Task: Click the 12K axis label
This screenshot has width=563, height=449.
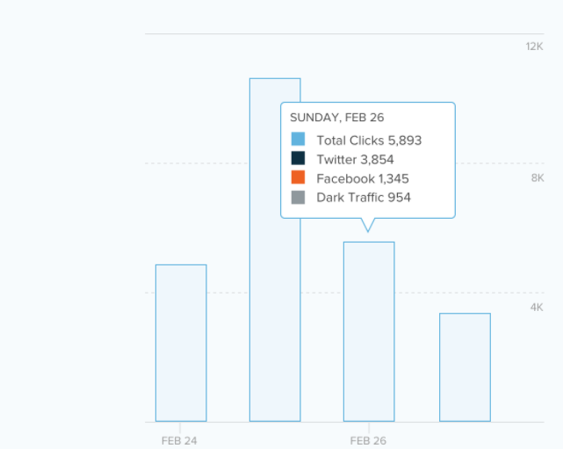Action: (x=534, y=47)
